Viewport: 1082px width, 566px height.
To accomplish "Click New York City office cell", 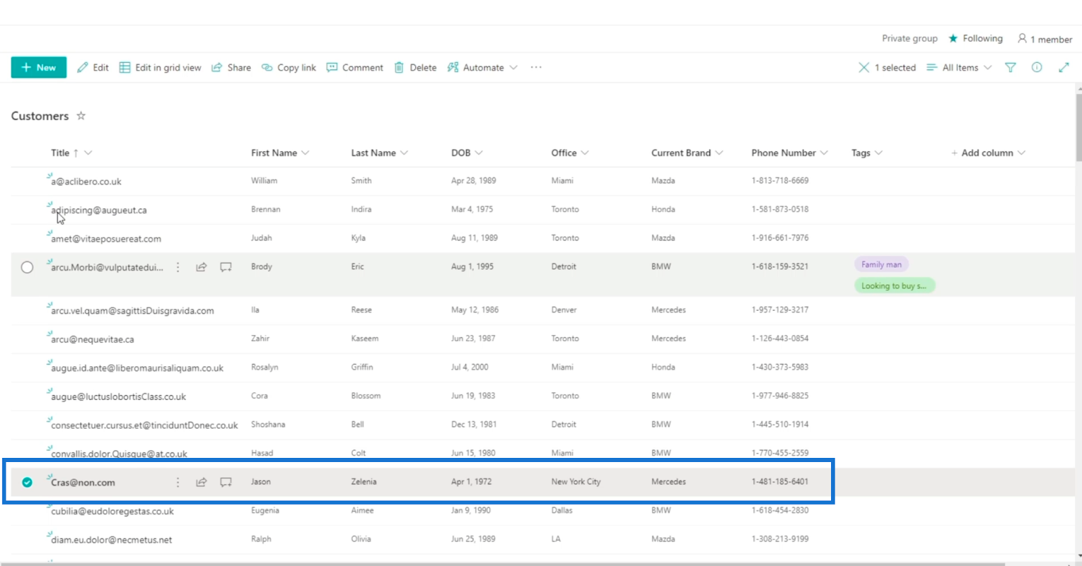I will pos(575,482).
